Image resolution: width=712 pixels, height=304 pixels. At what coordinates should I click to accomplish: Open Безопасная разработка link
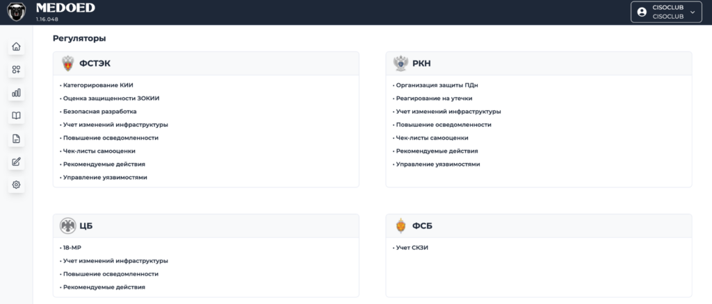click(98, 112)
